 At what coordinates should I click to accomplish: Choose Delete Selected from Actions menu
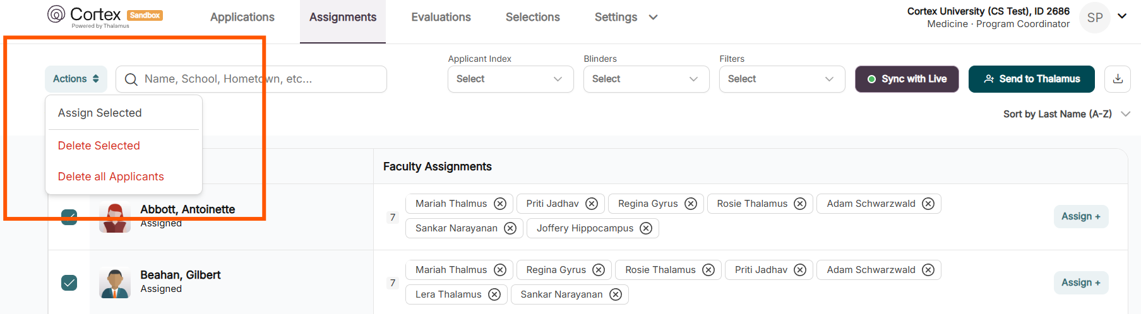pyautogui.click(x=99, y=146)
